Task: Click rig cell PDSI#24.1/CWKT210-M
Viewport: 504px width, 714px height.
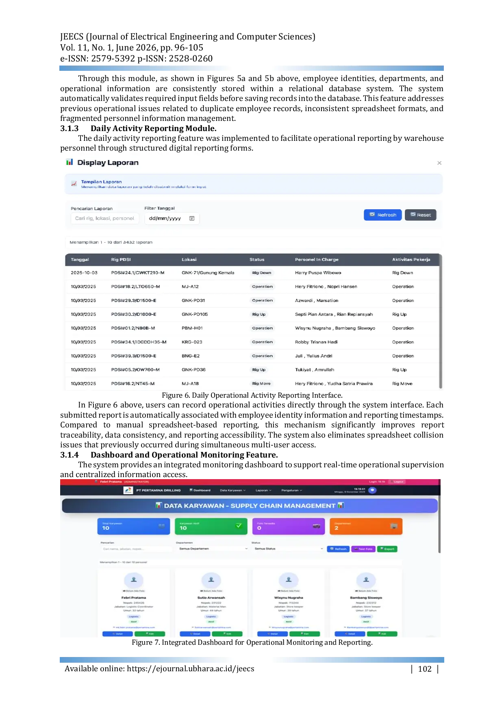Action: click(138, 273)
